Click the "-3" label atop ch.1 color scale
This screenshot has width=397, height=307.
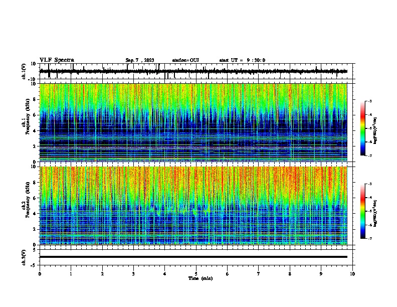pyautogui.click(x=369, y=101)
